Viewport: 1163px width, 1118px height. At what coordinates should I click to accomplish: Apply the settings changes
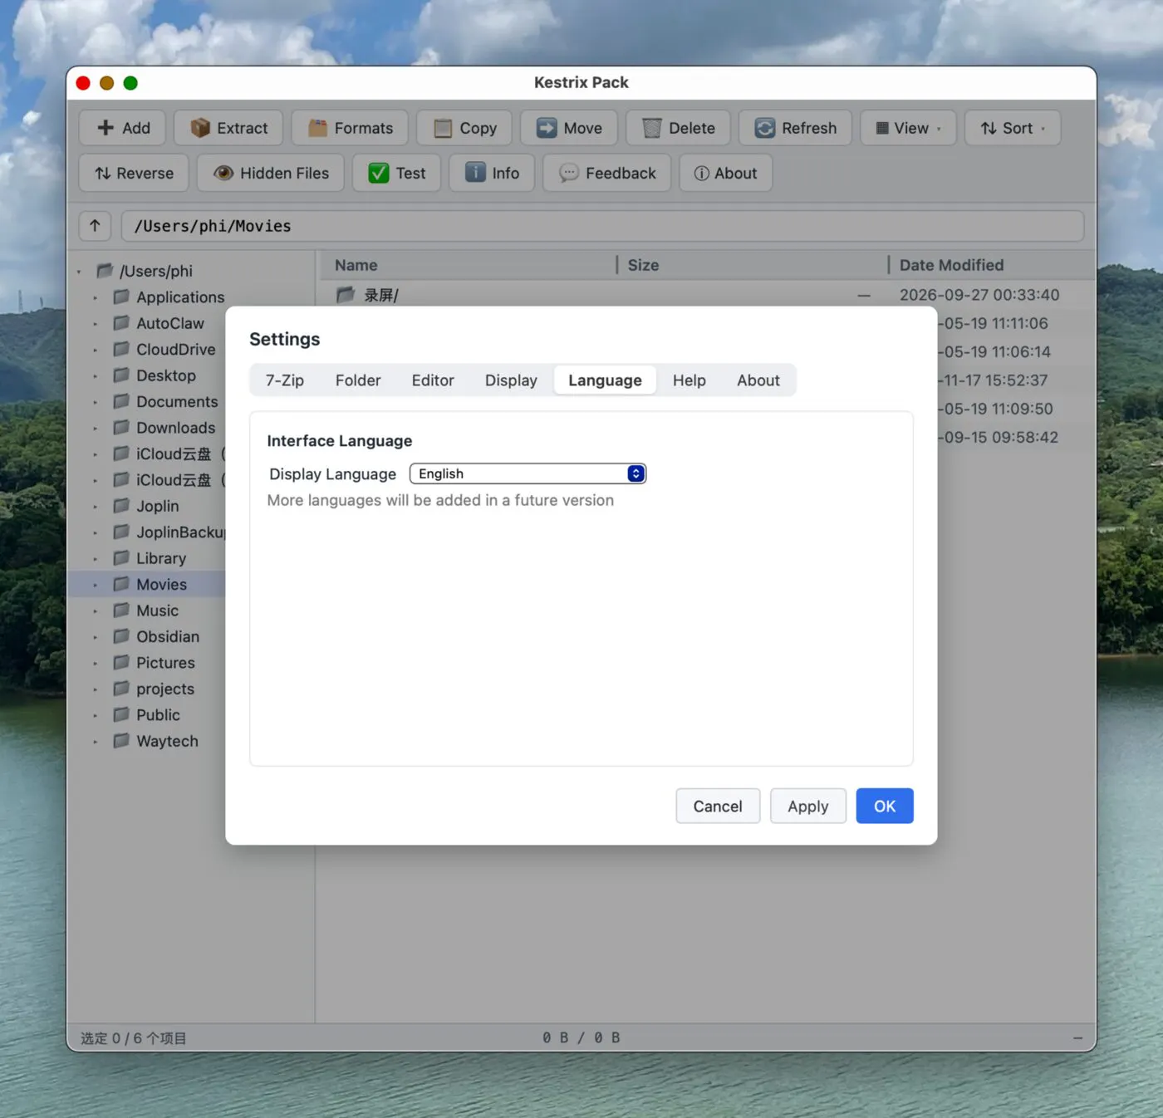[808, 807]
